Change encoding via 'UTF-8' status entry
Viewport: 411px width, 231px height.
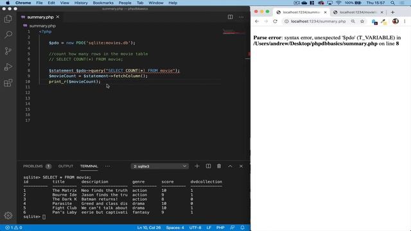[195, 228]
